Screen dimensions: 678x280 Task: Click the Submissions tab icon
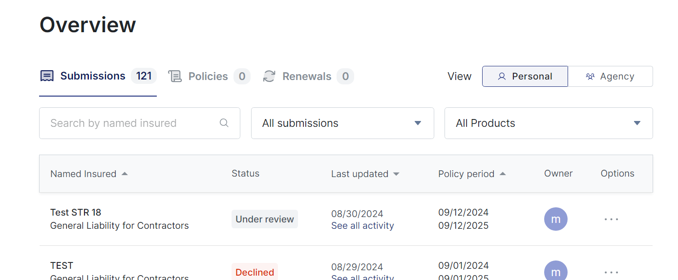pyautogui.click(x=47, y=76)
